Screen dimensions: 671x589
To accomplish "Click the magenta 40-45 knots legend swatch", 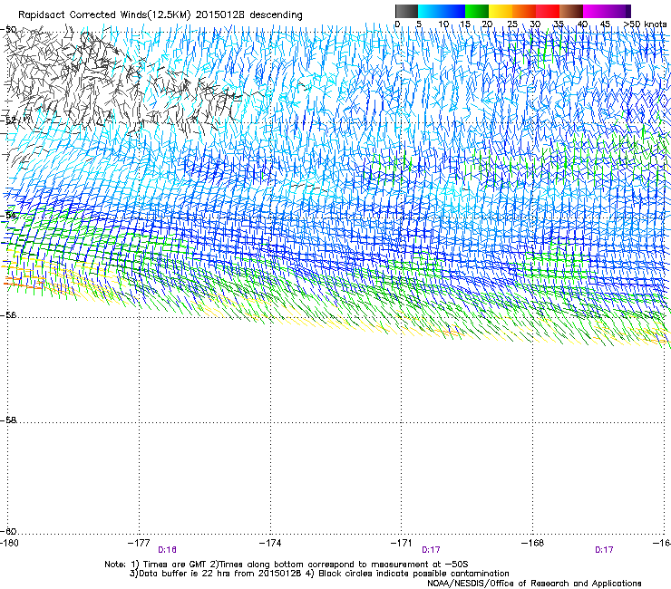I will coord(595,11).
